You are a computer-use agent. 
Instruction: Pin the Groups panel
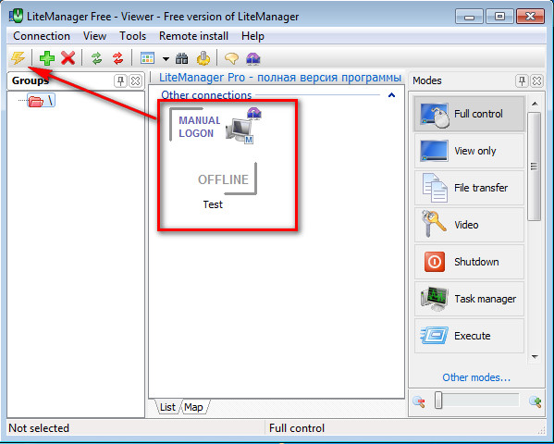click(x=120, y=81)
